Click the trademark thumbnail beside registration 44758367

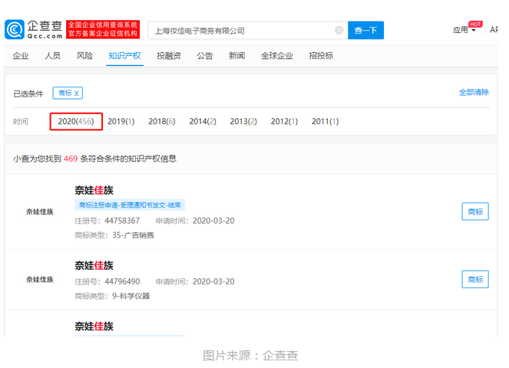pyautogui.click(x=40, y=212)
